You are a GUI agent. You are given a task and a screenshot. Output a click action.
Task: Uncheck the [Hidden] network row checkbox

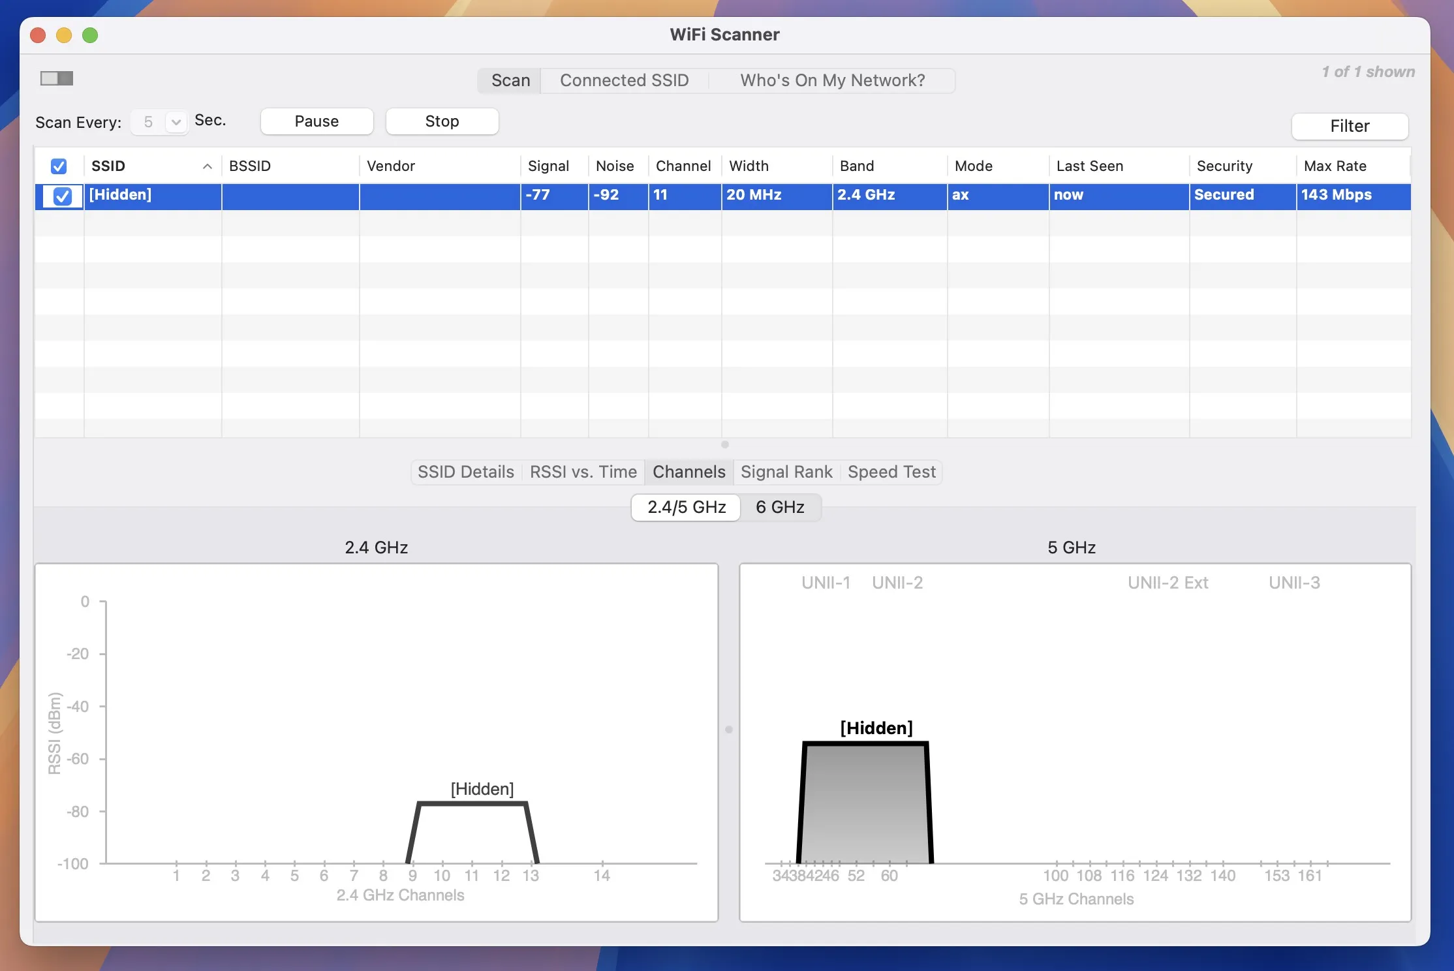point(62,196)
